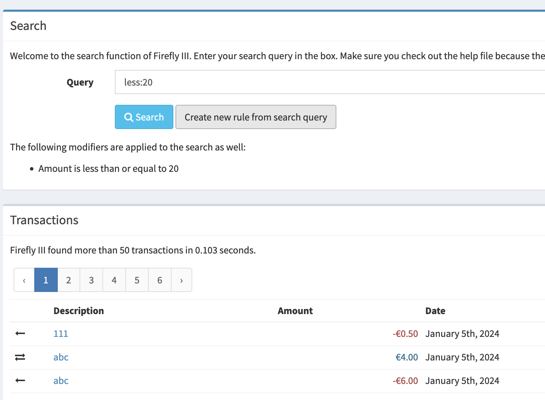Select page 4 in the pagination bar
This screenshot has width=545, height=400.
(114, 280)
